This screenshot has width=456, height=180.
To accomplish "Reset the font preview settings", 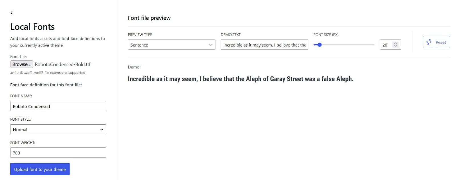I will [436, 42].
